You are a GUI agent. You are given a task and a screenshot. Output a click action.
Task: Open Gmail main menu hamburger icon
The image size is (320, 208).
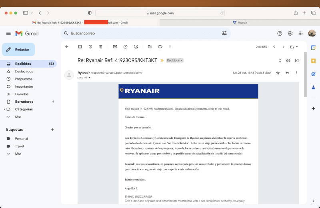8,33
